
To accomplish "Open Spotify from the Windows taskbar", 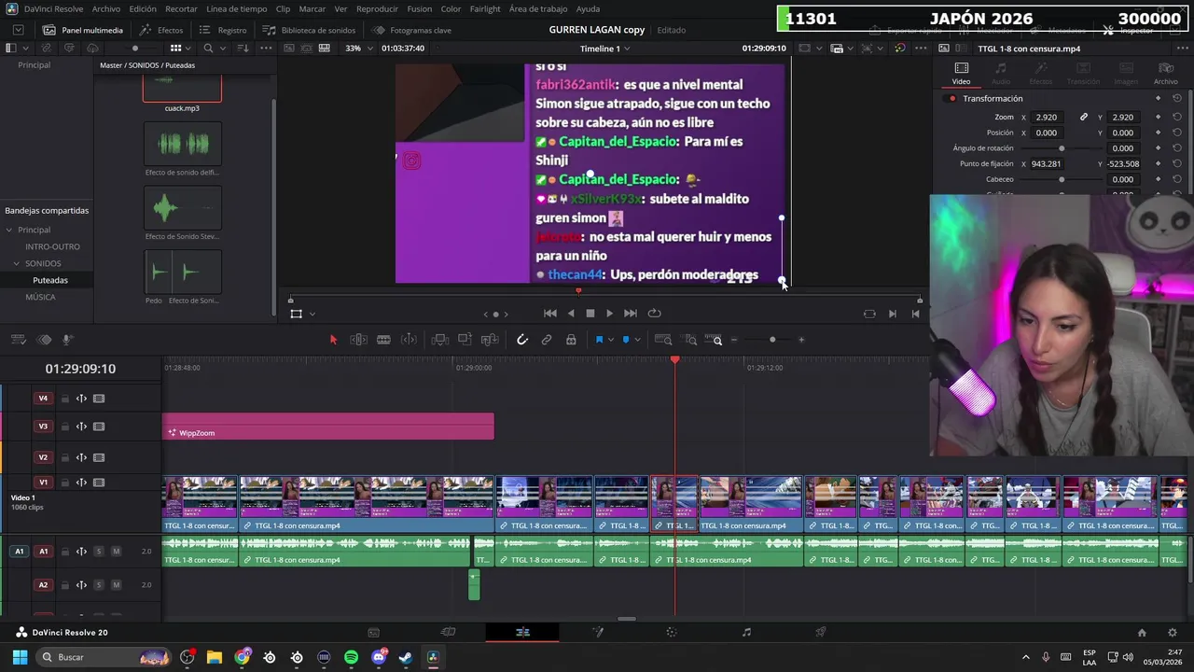I will click(351, 657).
